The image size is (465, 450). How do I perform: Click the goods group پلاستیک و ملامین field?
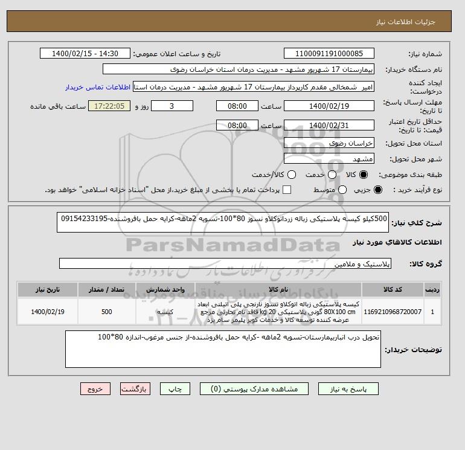[225, 263]
